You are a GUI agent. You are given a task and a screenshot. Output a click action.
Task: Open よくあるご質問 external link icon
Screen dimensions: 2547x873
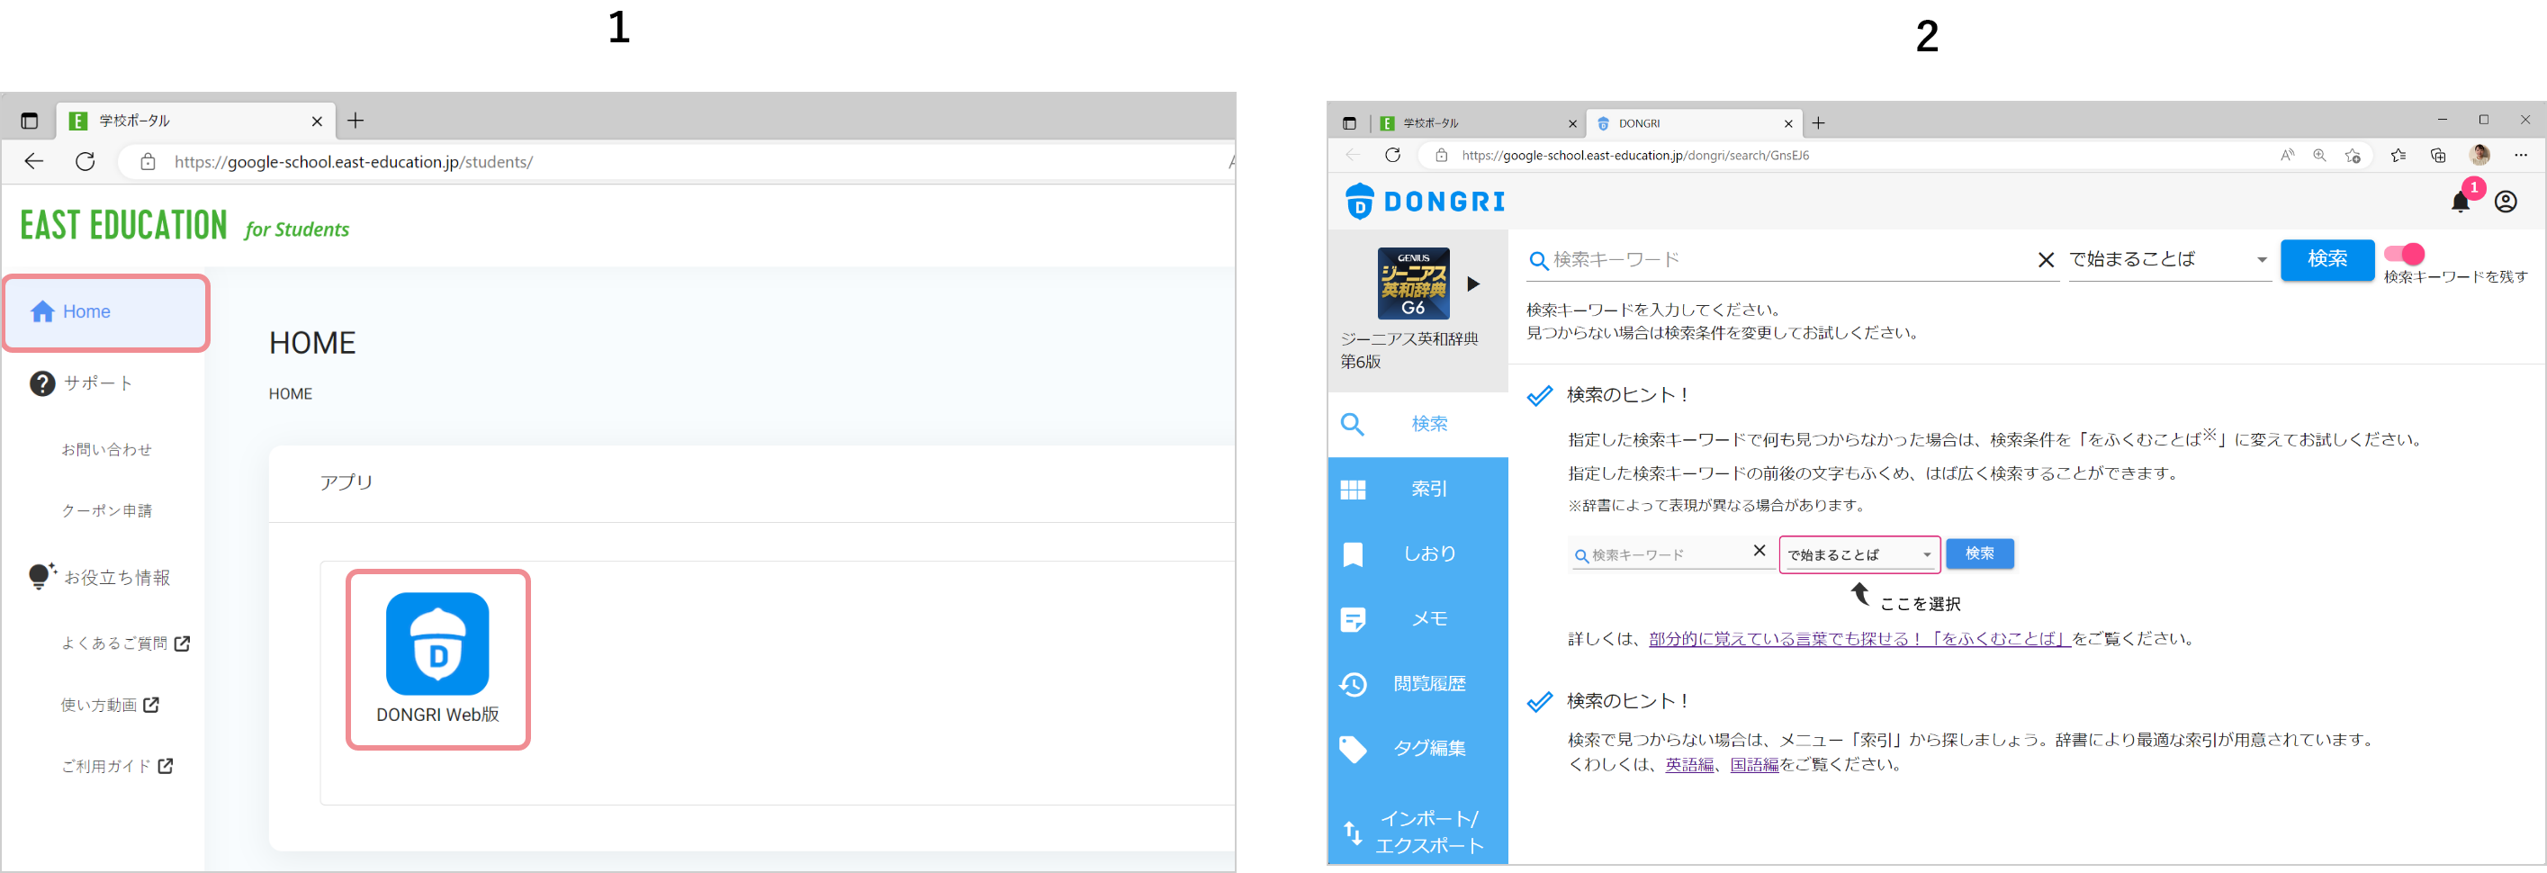182,643
